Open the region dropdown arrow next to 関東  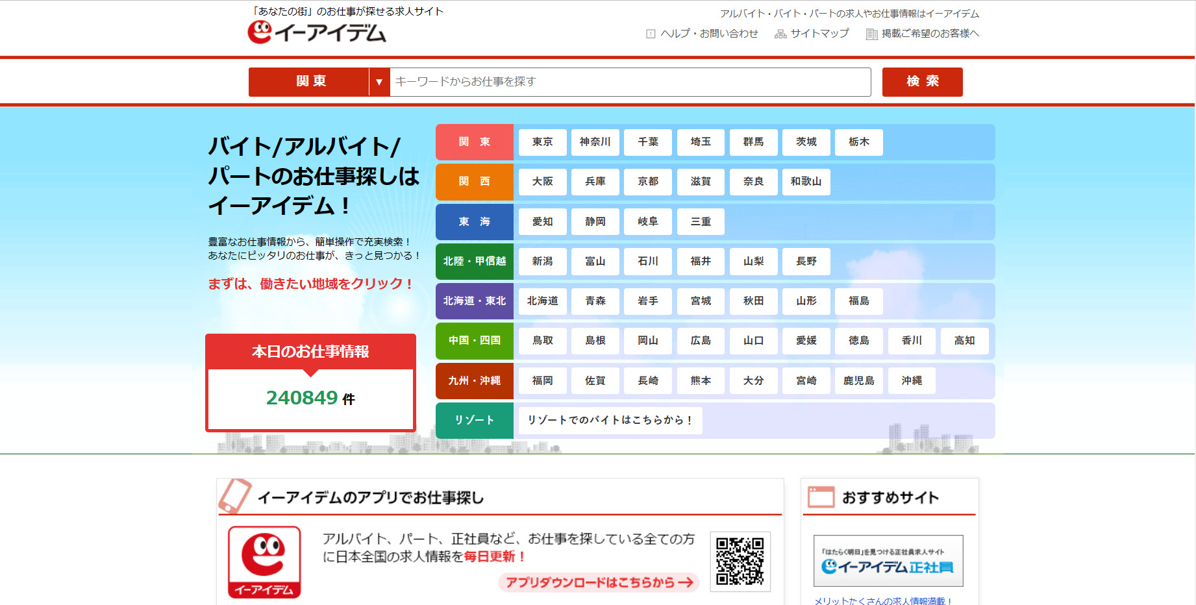pyautogui.click(x=379, y=82)
